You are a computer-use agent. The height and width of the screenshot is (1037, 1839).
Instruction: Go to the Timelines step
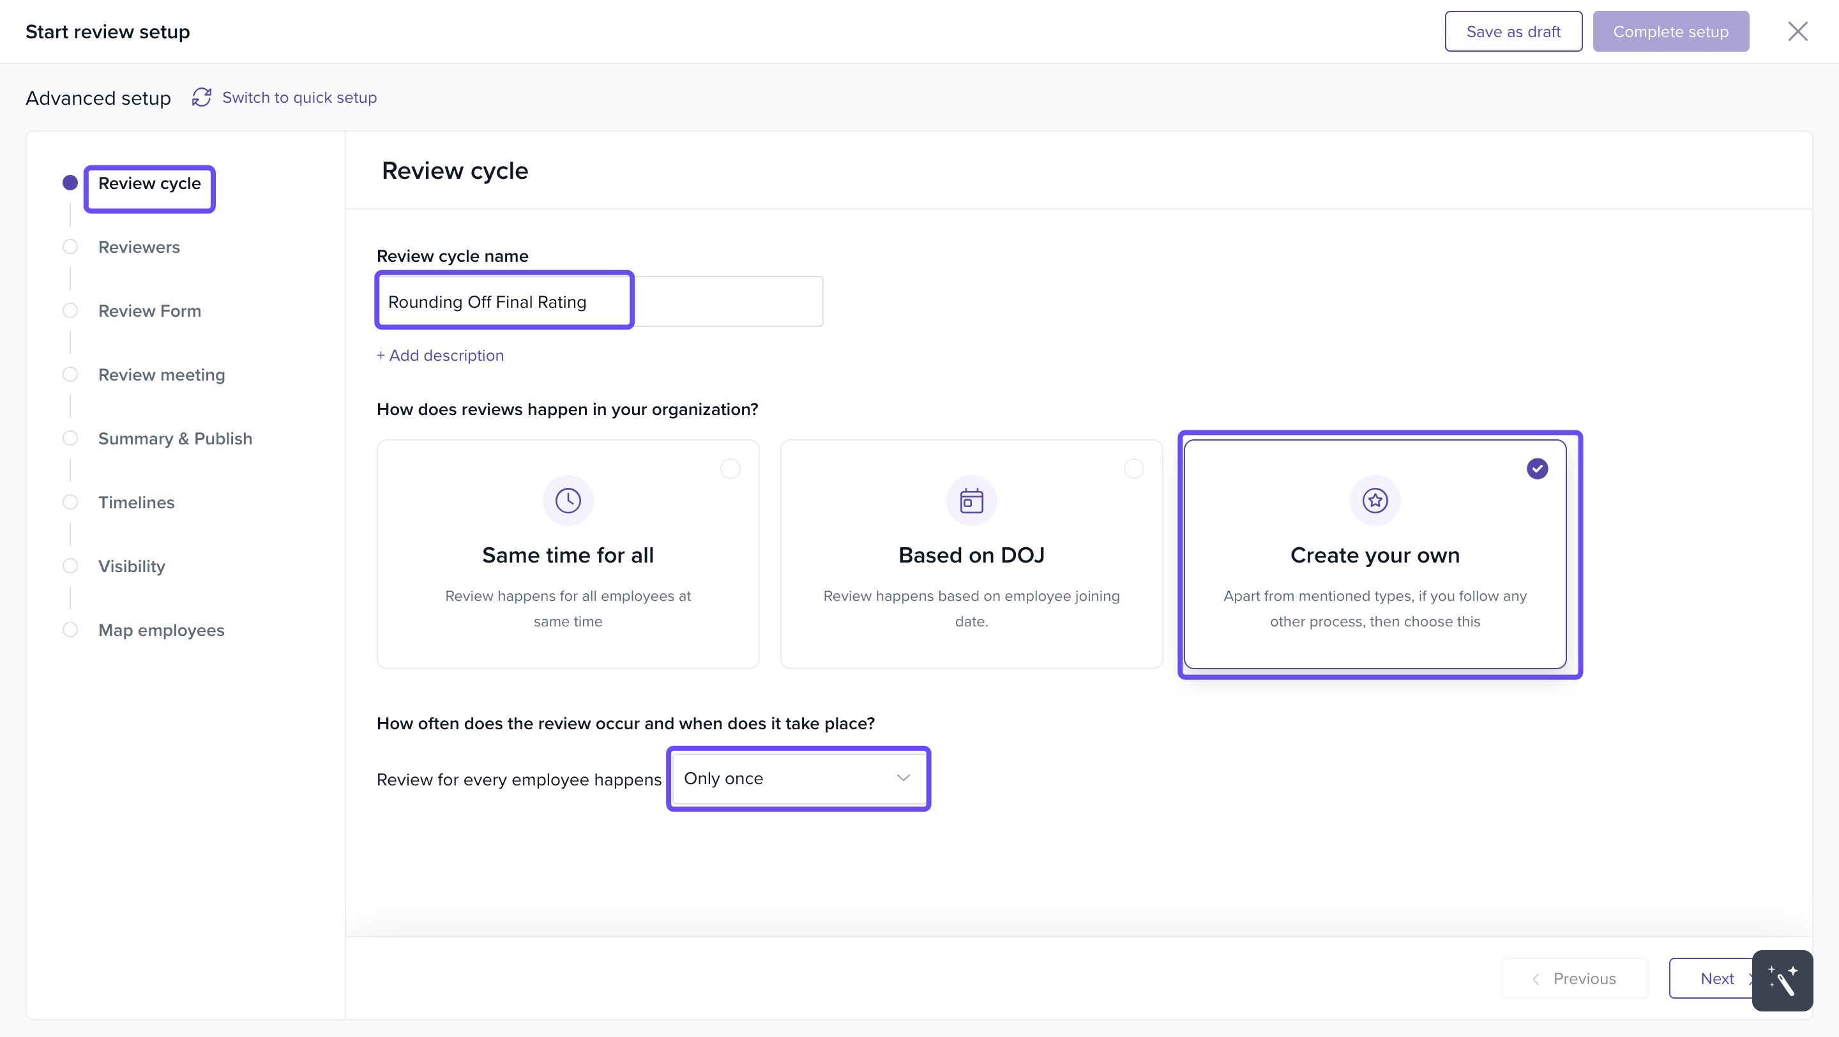click(135, 503)
